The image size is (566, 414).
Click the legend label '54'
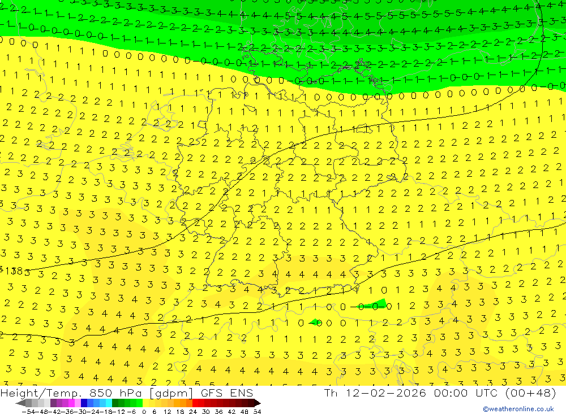tap(258, 412)
